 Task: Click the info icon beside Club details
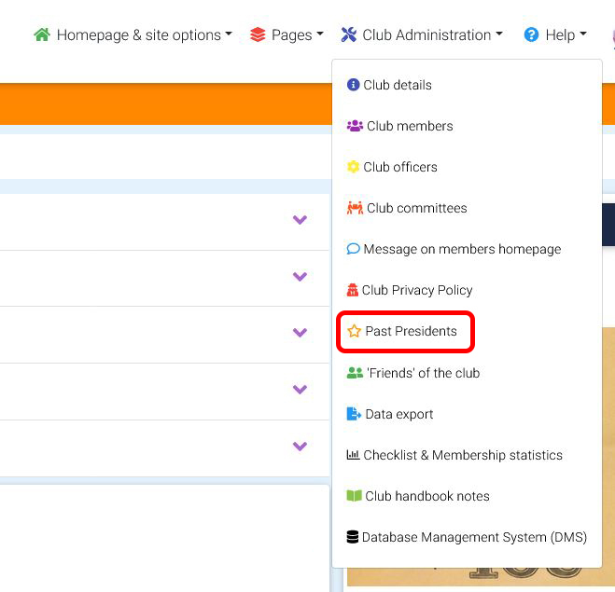pyautogui.click(x=353, y=85)
